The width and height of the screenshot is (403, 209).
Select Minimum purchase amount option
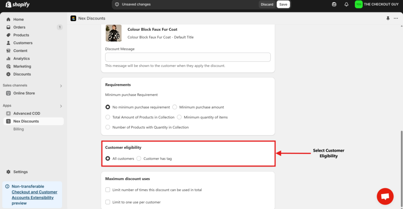tap(175, 107)
